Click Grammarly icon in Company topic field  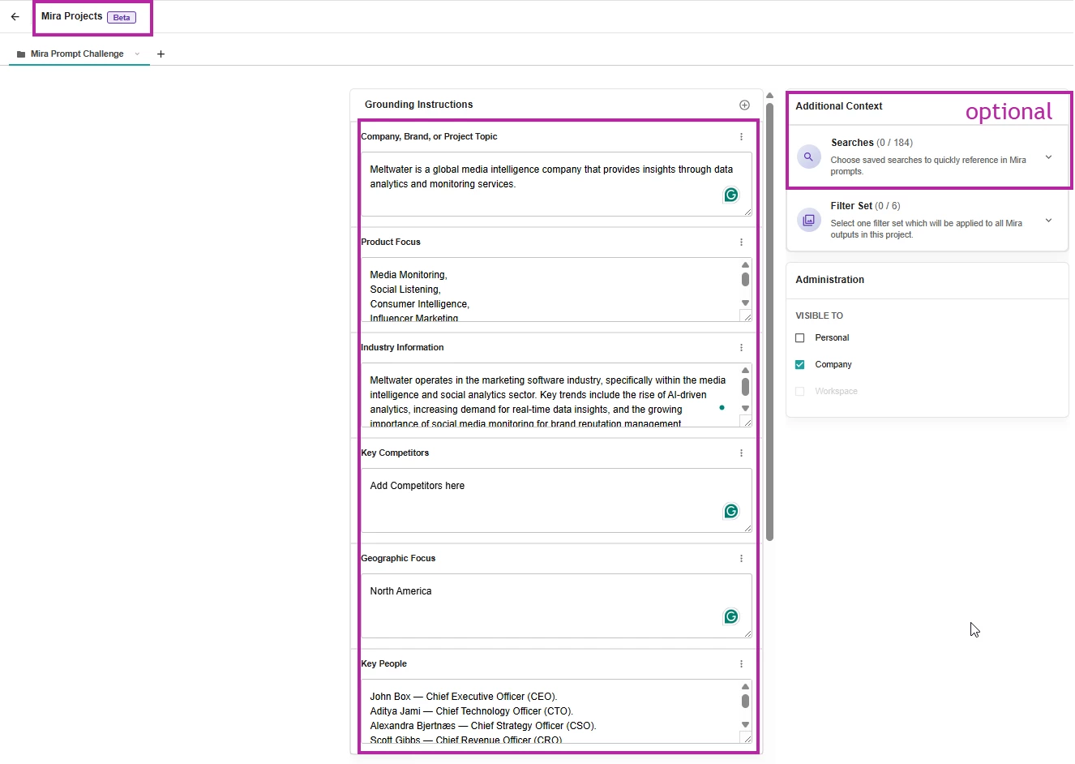(731, 195)
